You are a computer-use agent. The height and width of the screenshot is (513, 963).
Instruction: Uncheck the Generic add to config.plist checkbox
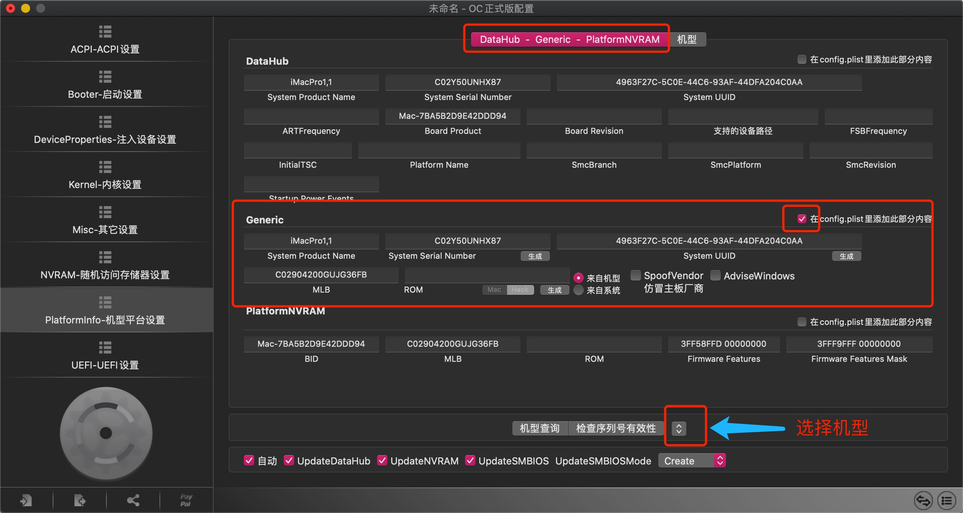coord(802,219)
